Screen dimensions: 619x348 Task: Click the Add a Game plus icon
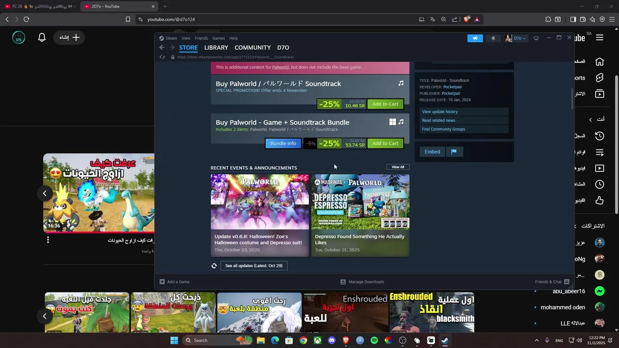(x=162, y=282)
